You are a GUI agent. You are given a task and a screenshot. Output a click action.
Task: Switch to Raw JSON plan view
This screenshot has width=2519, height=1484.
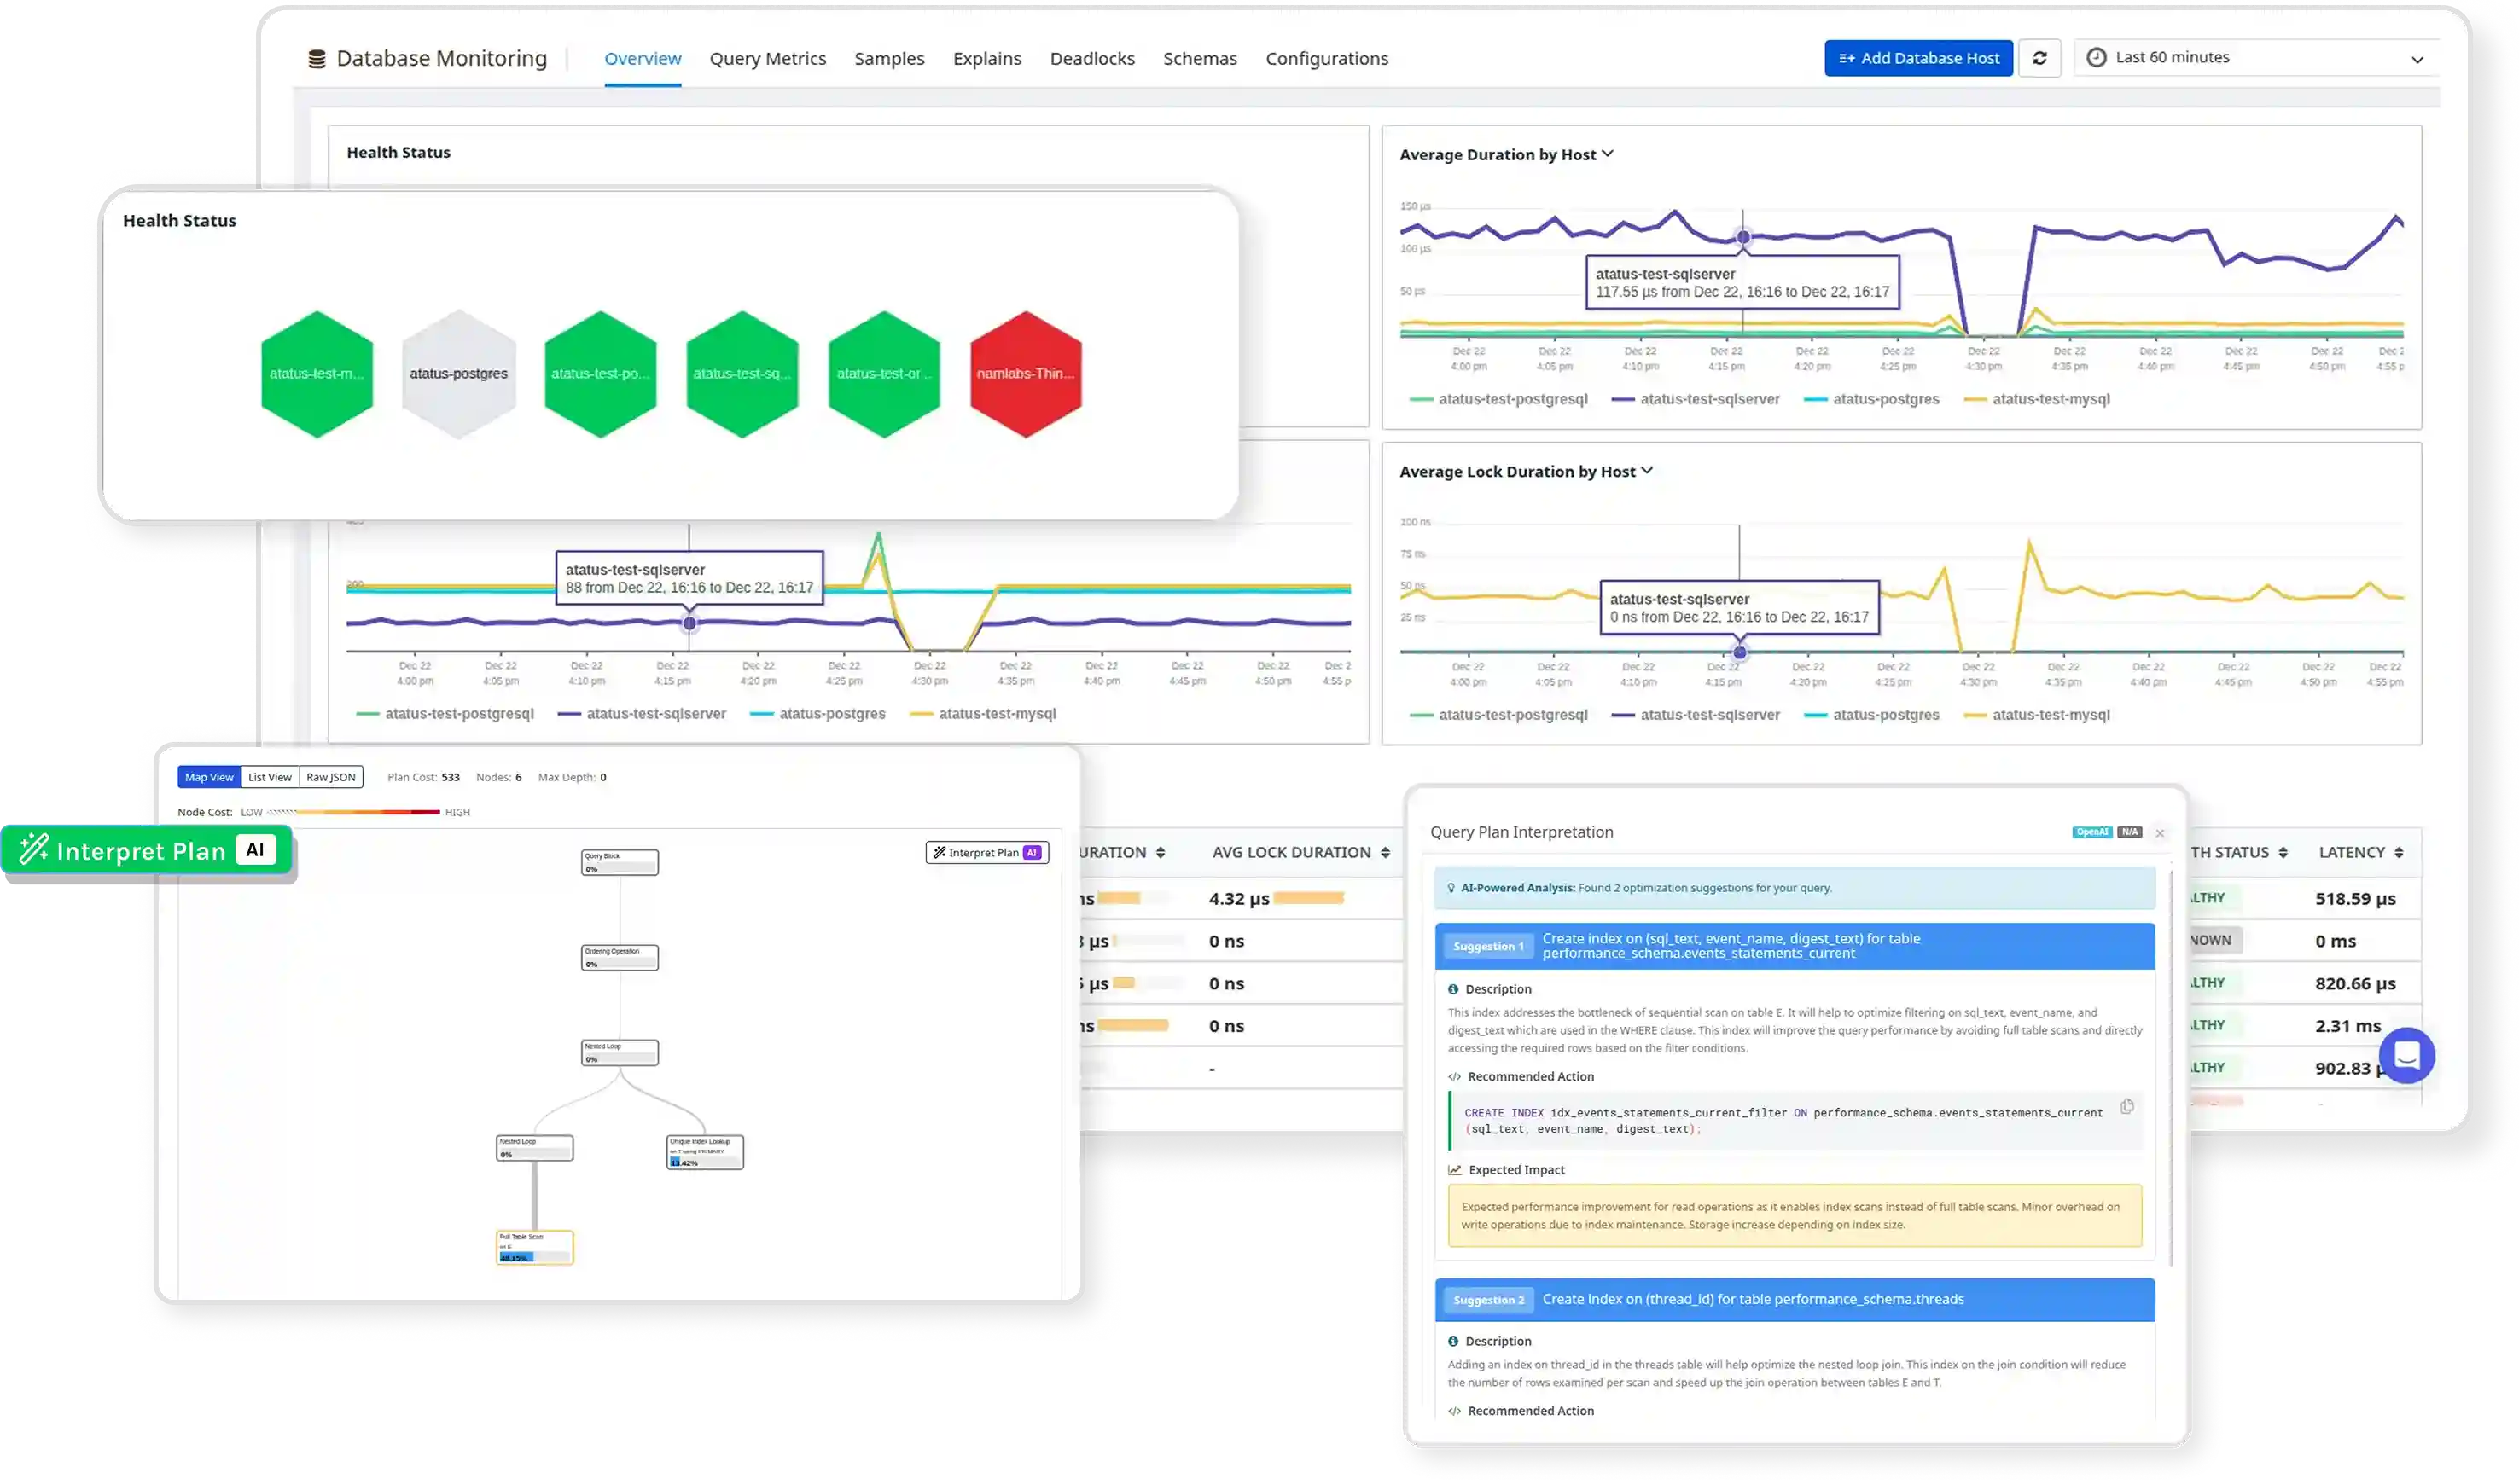coord(330,776)
